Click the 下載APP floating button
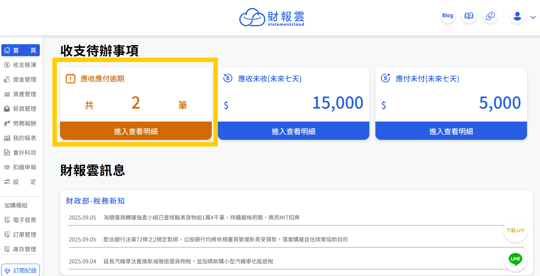Image resolution: width=540 pixels, height=276 pixels. [515, 230]
